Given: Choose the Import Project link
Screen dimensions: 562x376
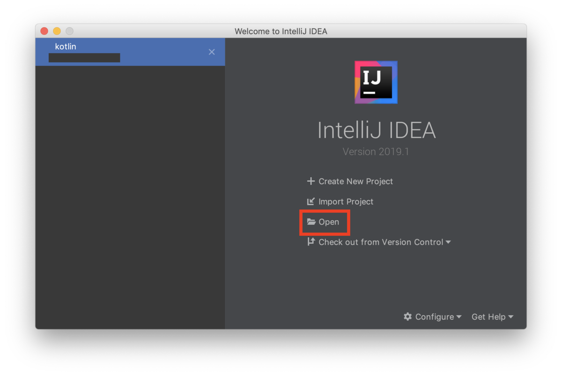Looking at the screenshot, I should point(346,202).
